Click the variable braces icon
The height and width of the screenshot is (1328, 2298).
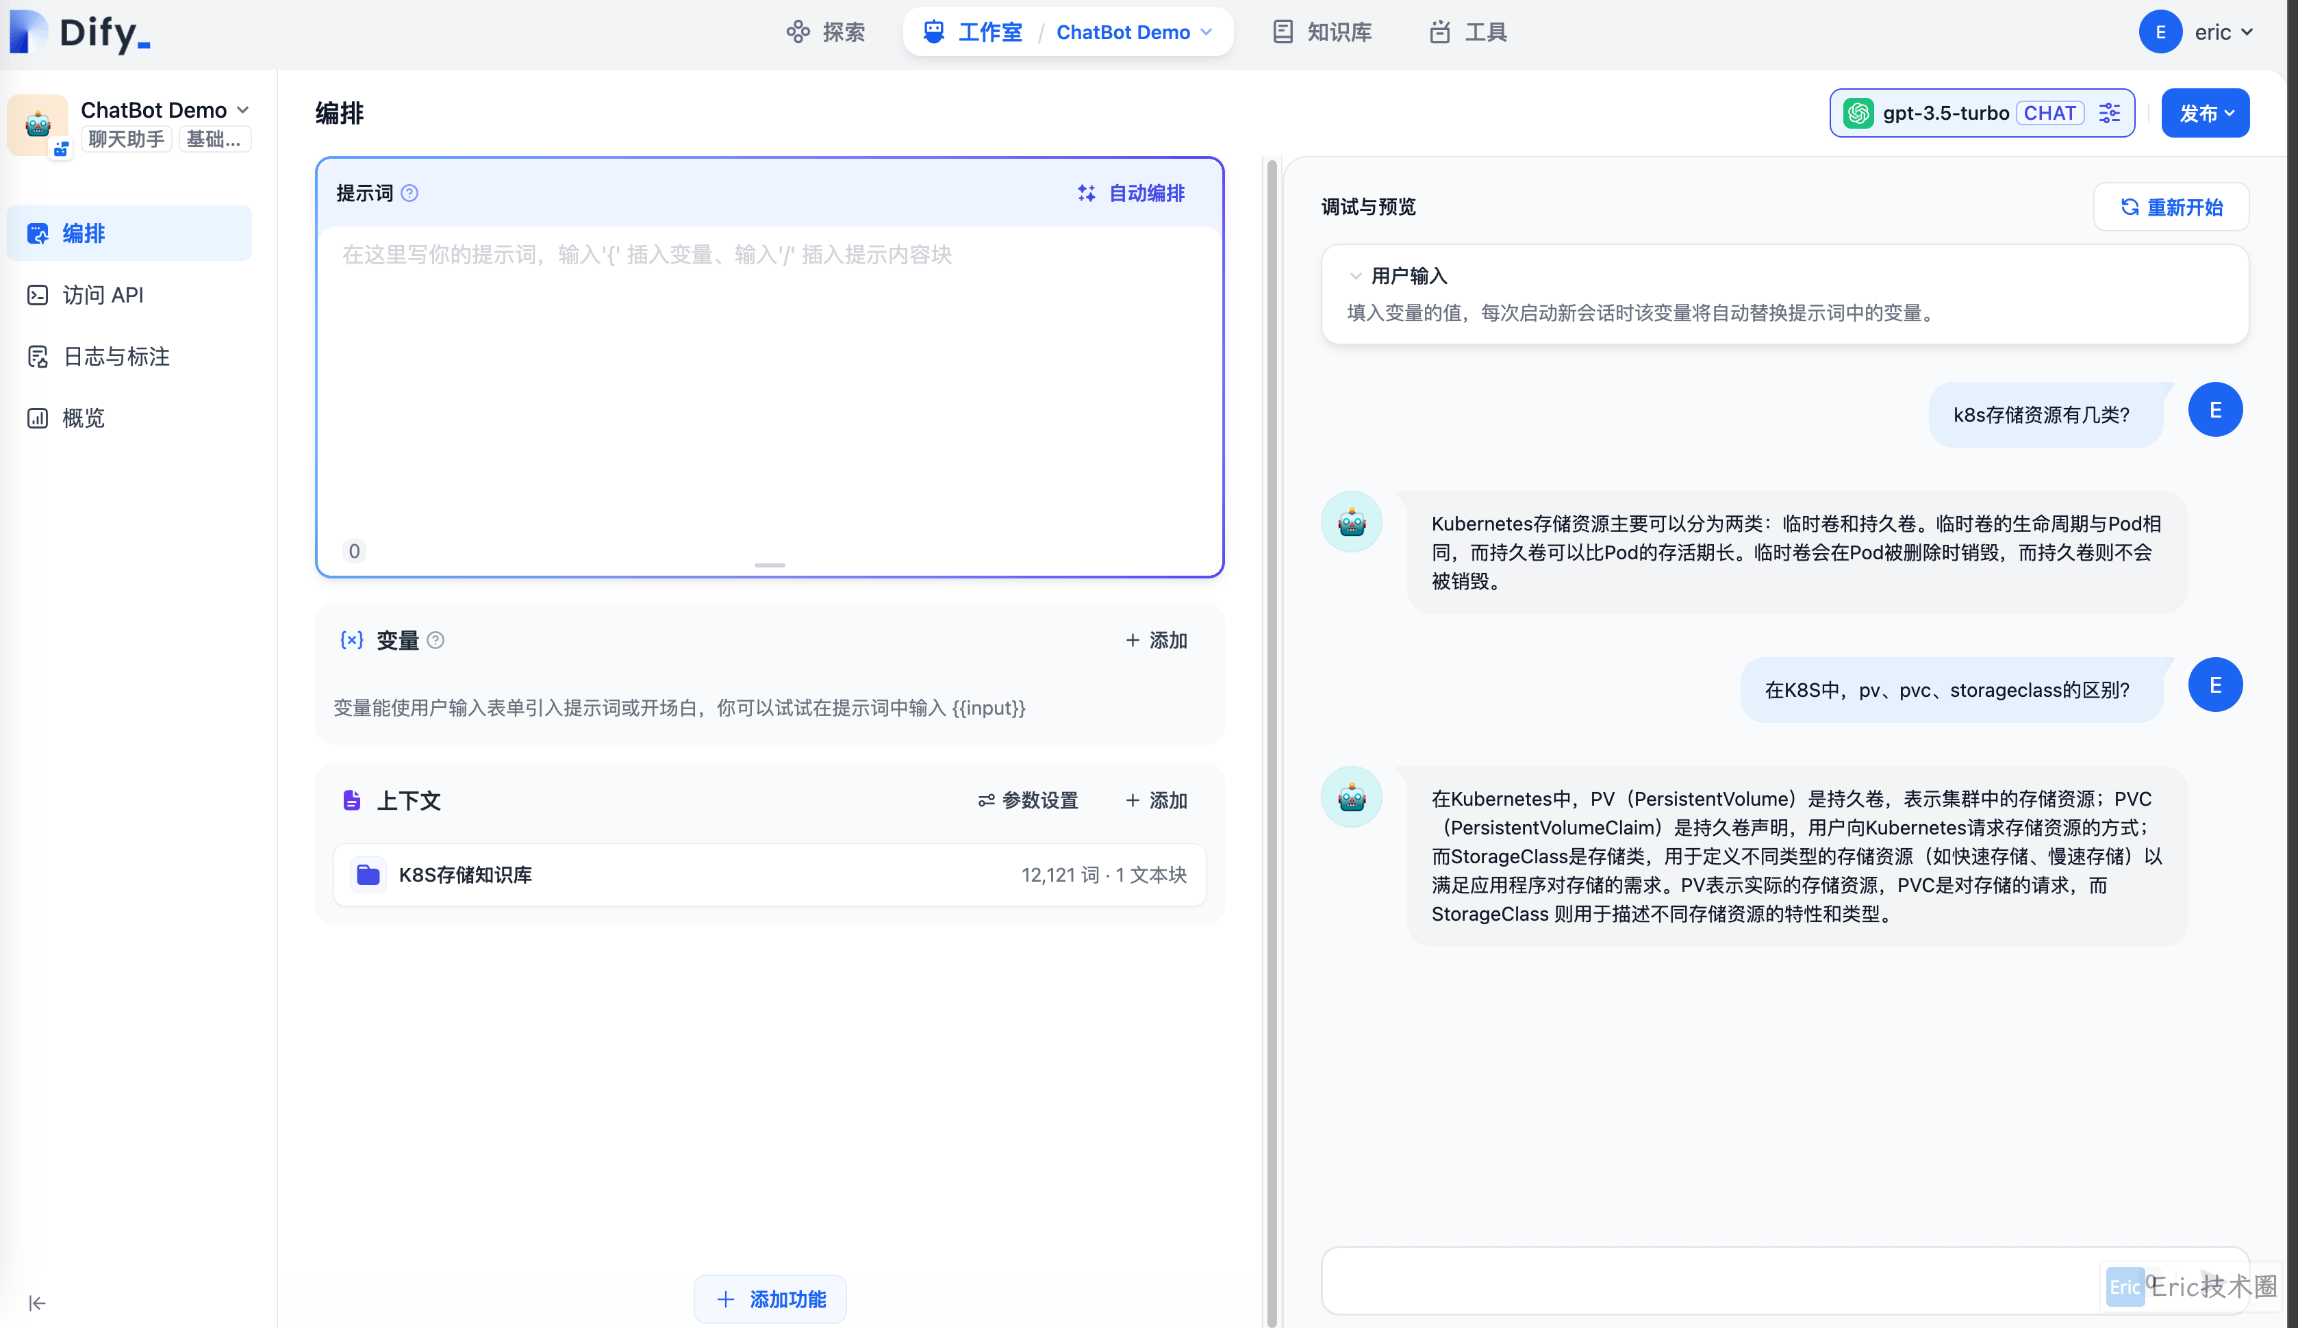tap(351, 640)
